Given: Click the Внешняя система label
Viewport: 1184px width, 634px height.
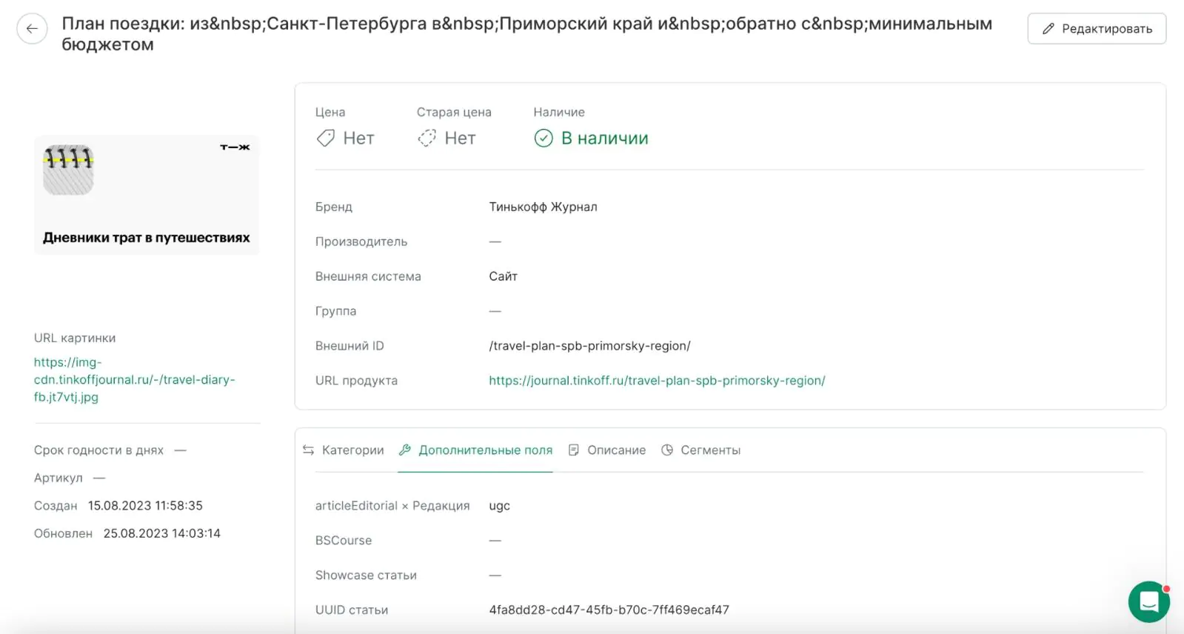Looking at the screenshot, I should point(368,276).
